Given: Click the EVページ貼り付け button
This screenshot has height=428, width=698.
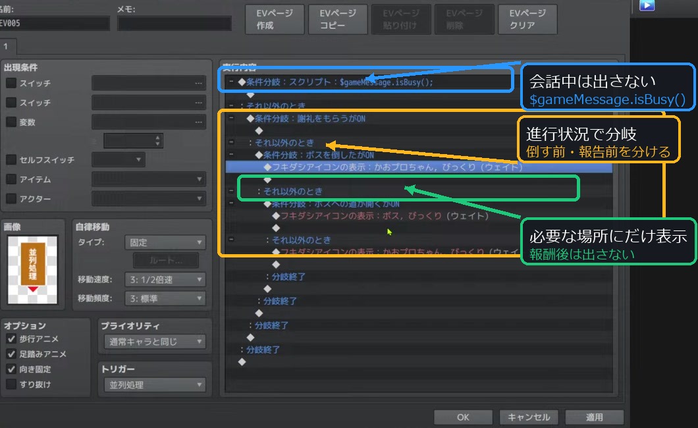Looking at the screenshot, I should pyautogui.click(x=401, y=19).
